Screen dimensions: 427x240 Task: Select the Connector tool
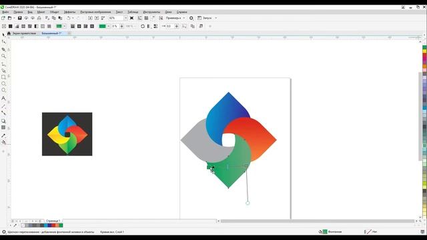pyautogui.click(x=3, y=113)
